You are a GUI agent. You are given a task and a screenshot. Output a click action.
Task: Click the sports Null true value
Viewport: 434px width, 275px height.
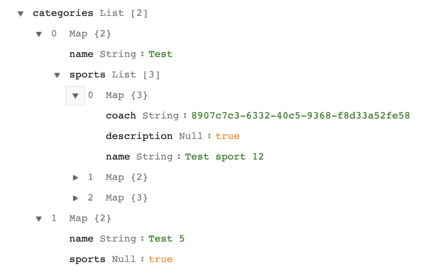pyautogui.click(x=161, y=259)
